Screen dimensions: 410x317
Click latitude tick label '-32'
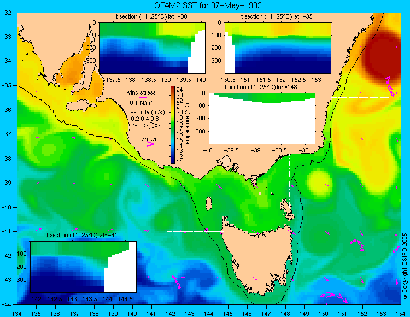[6, 12]
